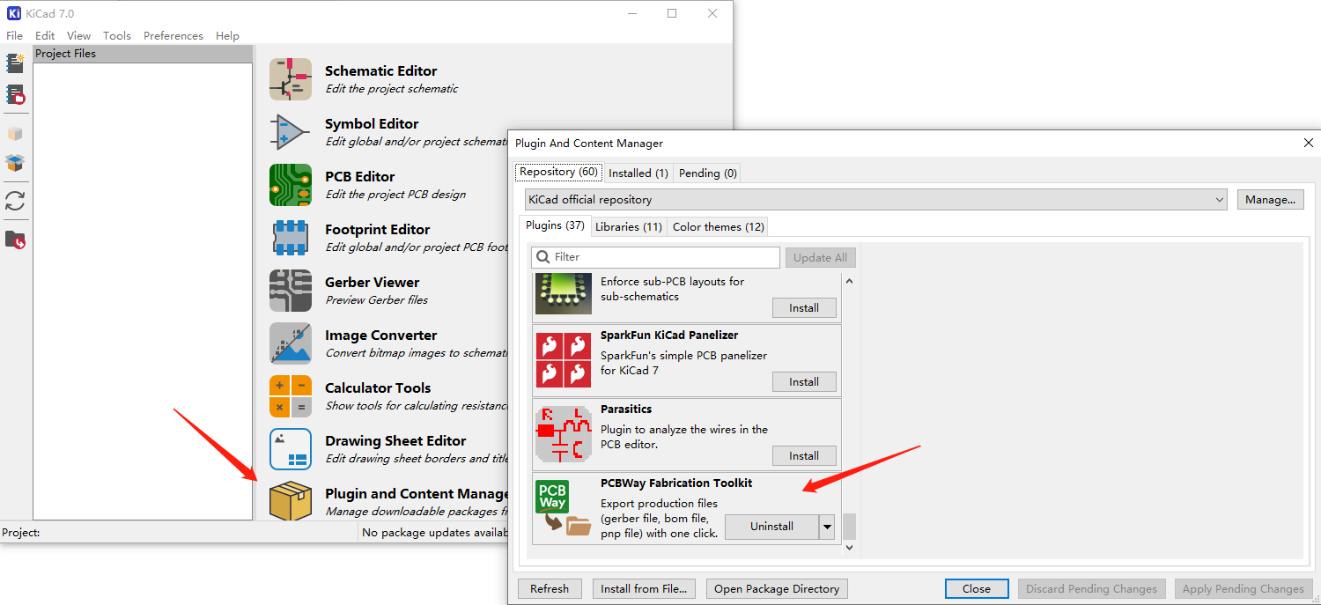Select the Libraries (11) tab
The height and width of the screenshot is (605, 1321).
pos(629,227)
